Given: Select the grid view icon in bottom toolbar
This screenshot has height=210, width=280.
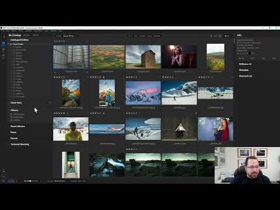Looking at the screenshot, I should (x=12, y=181).
